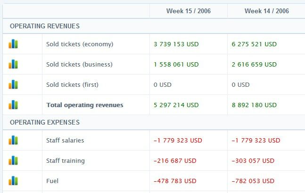Click the Week 15 / 2006 column header
The height and width of the screenshot is (193, 305).
click(189, 11)
